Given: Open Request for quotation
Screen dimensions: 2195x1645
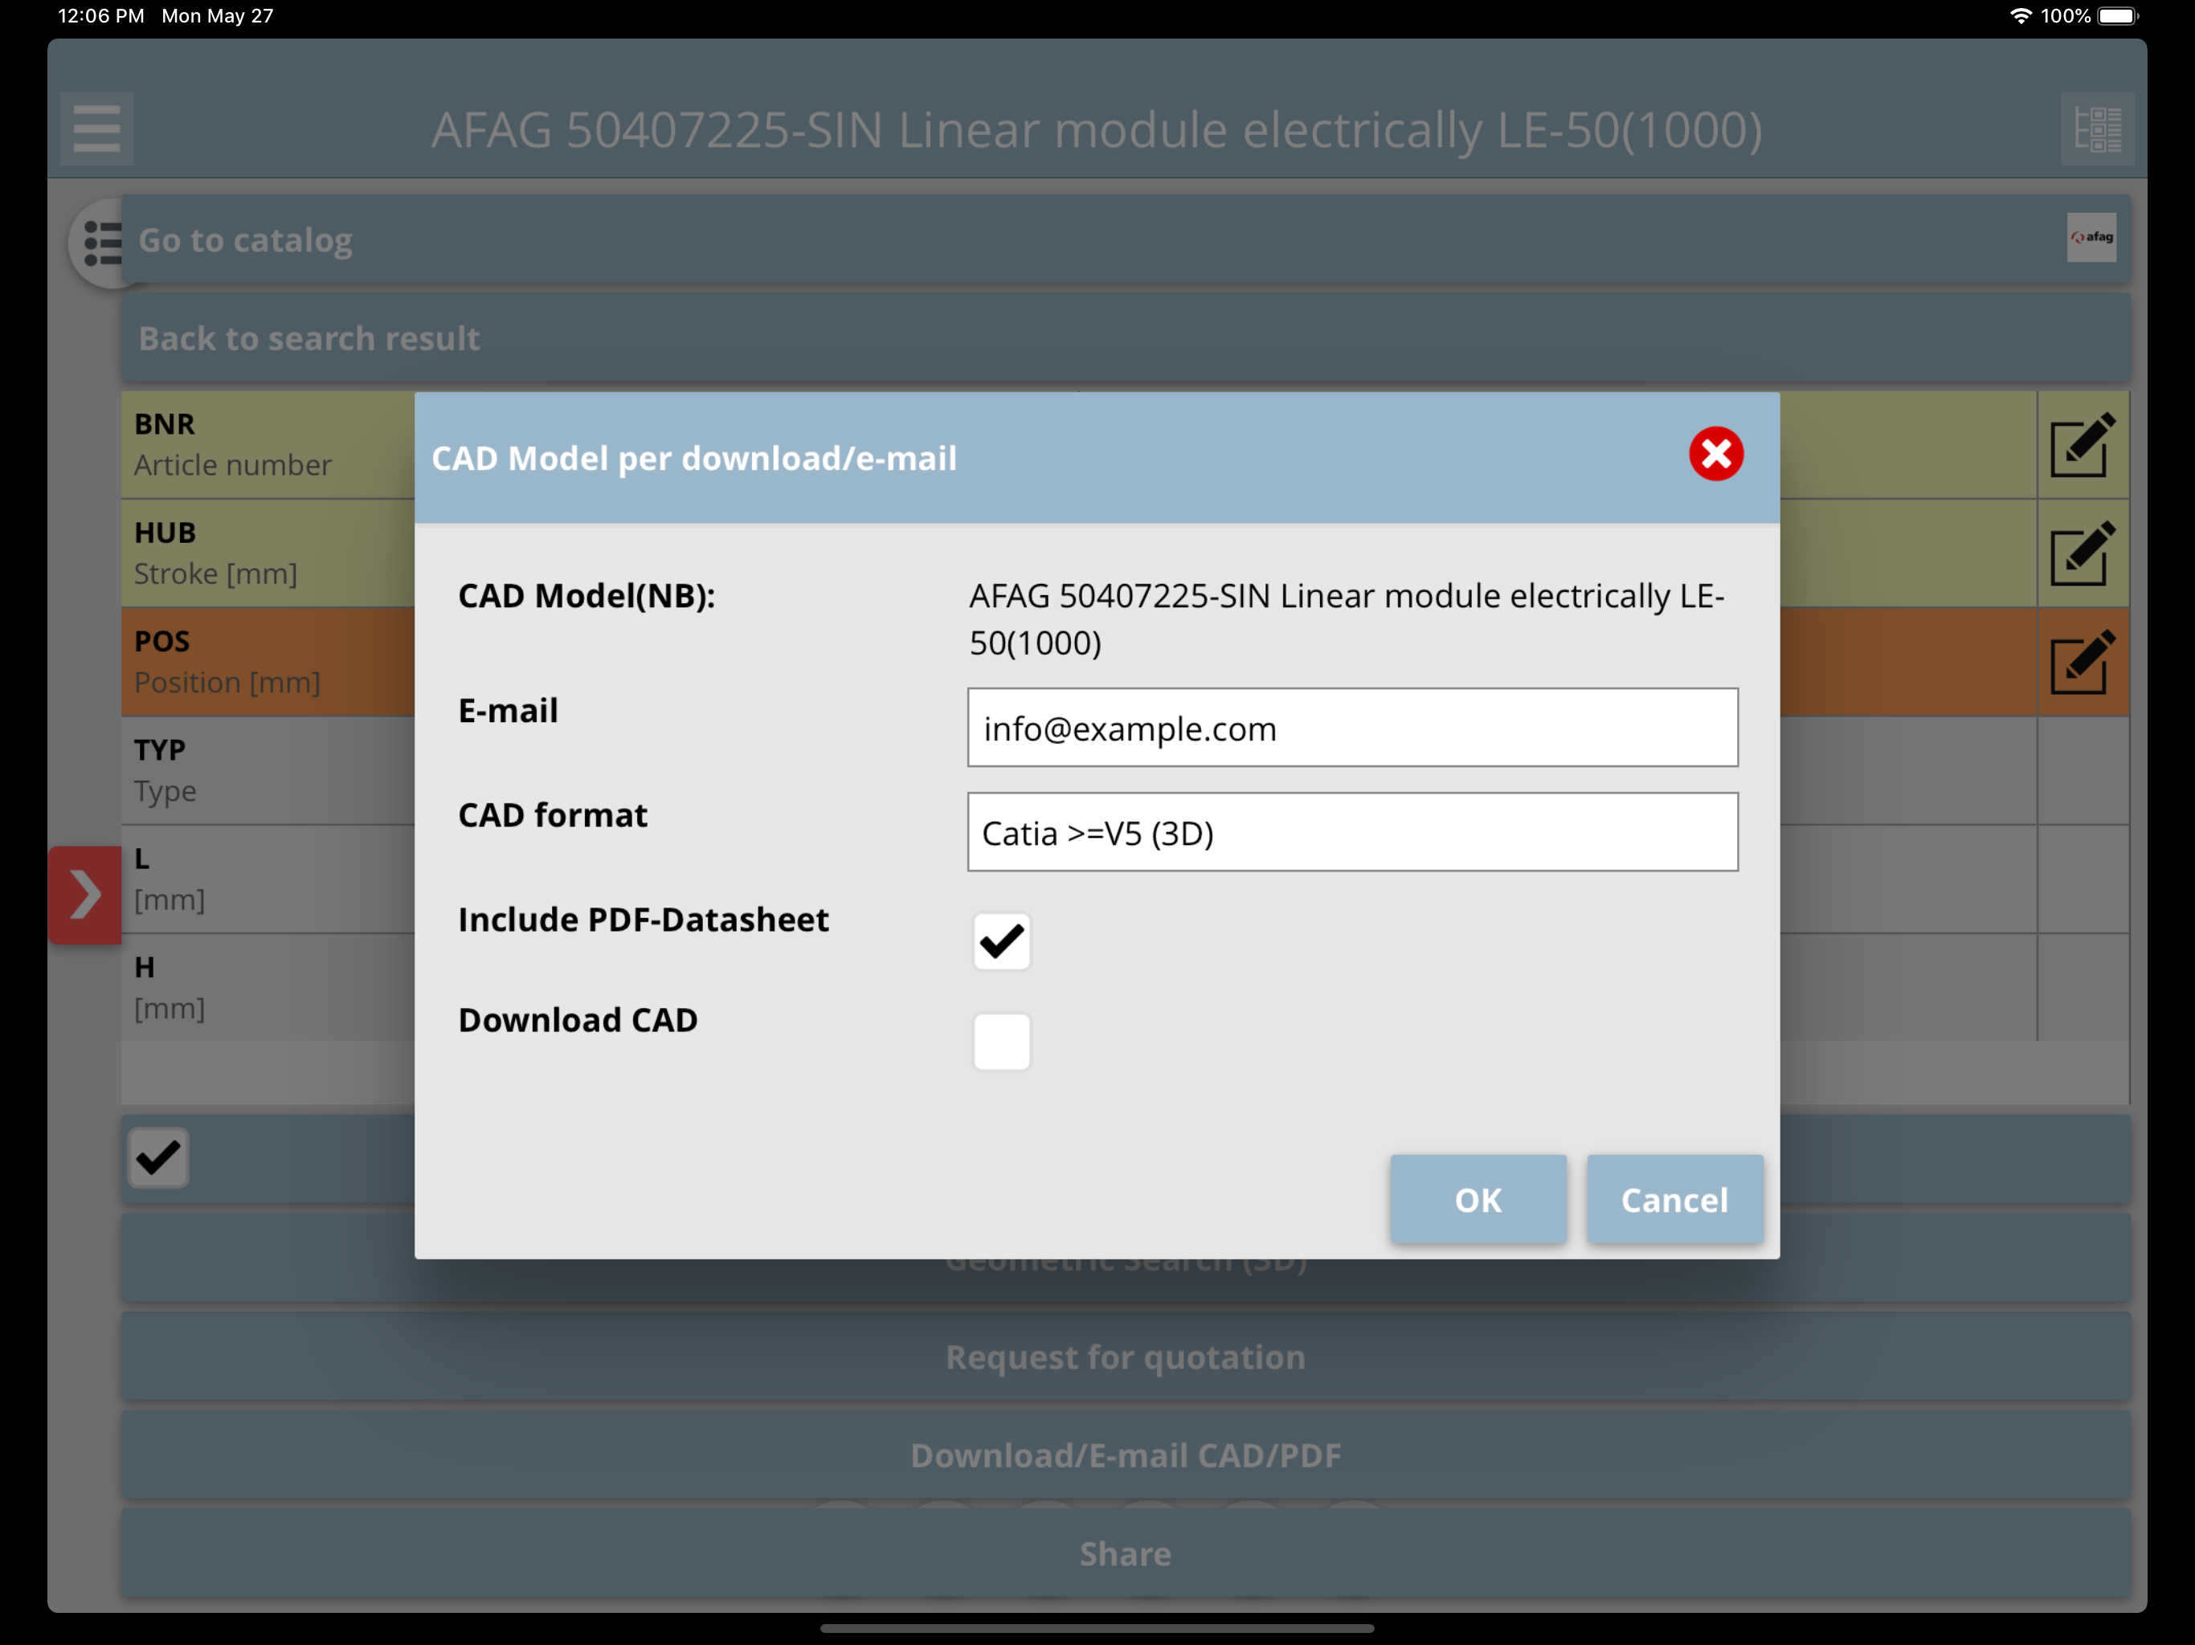Looking at the screenshot, I should (1126, 1357).
